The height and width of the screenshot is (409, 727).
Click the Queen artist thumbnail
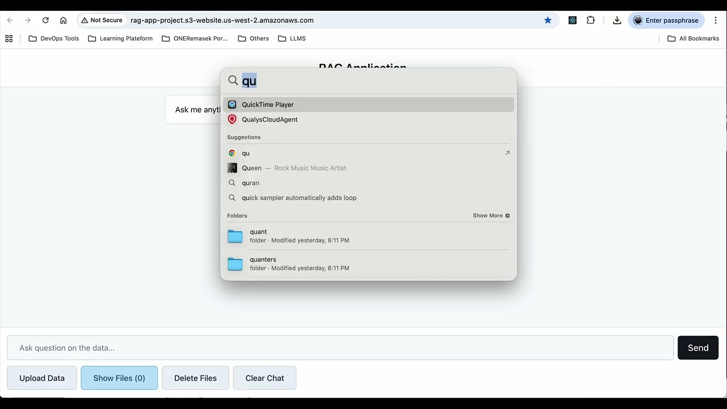[x=232, y=168]
